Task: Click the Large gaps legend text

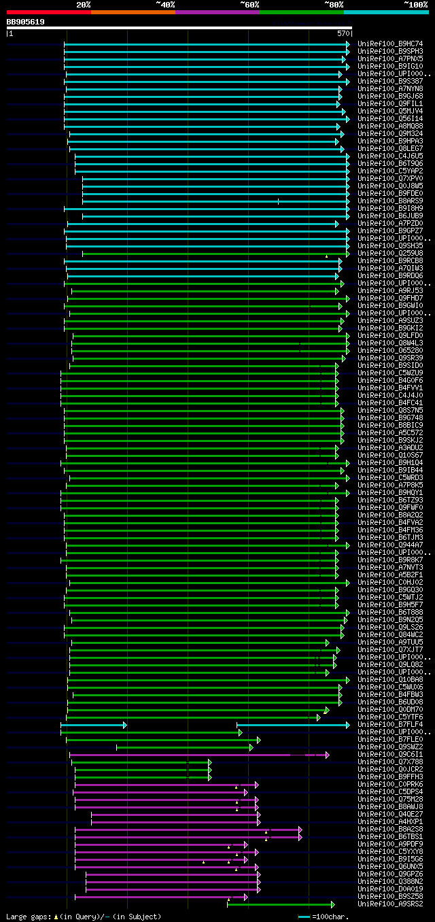Action: (x=84, y=917)
